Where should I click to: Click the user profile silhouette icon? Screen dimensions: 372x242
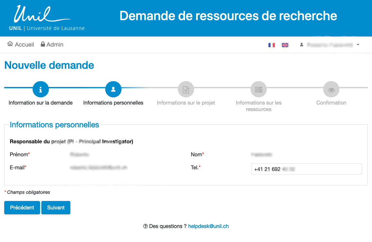pos(302,45)
